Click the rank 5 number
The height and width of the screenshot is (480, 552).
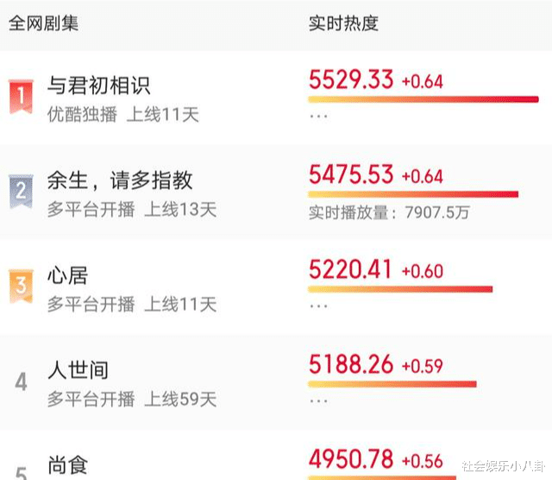(x=21, y=473)
